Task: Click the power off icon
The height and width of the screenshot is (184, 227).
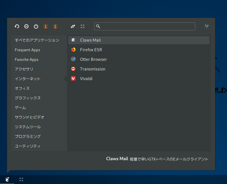Action: tap(36, 26)
